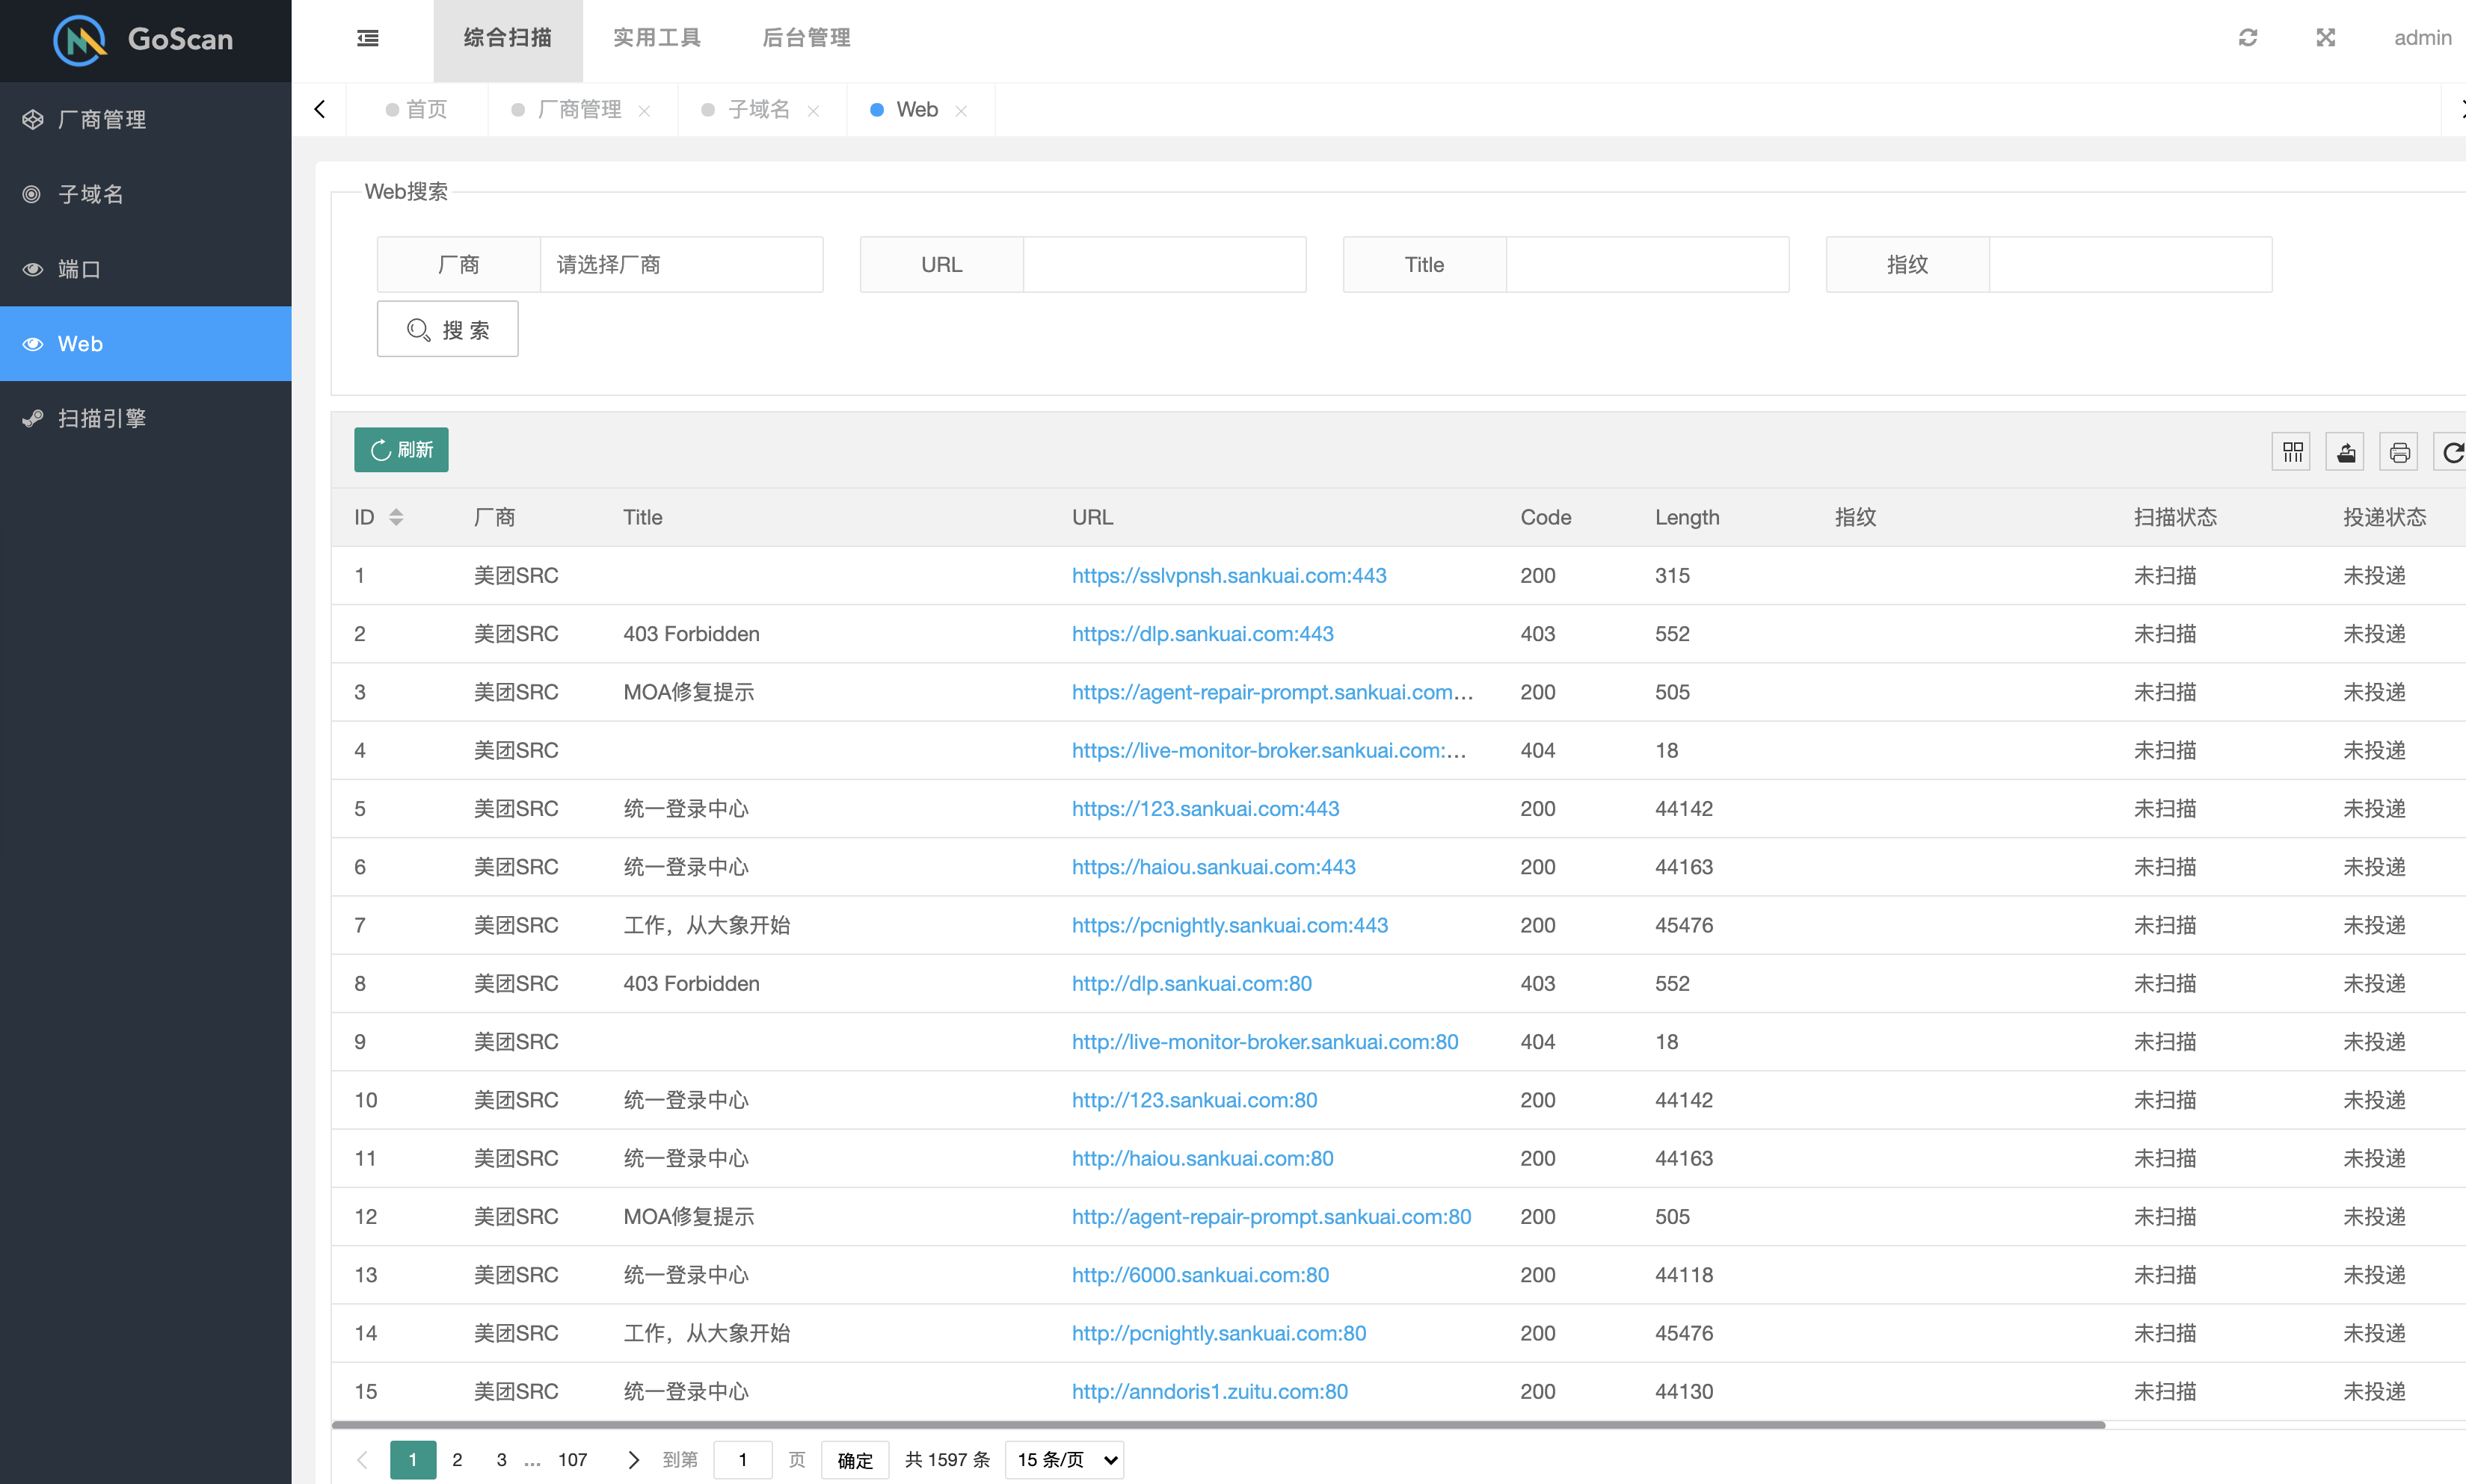
Task: Click the print table icon
Action: coord(2399,452)
